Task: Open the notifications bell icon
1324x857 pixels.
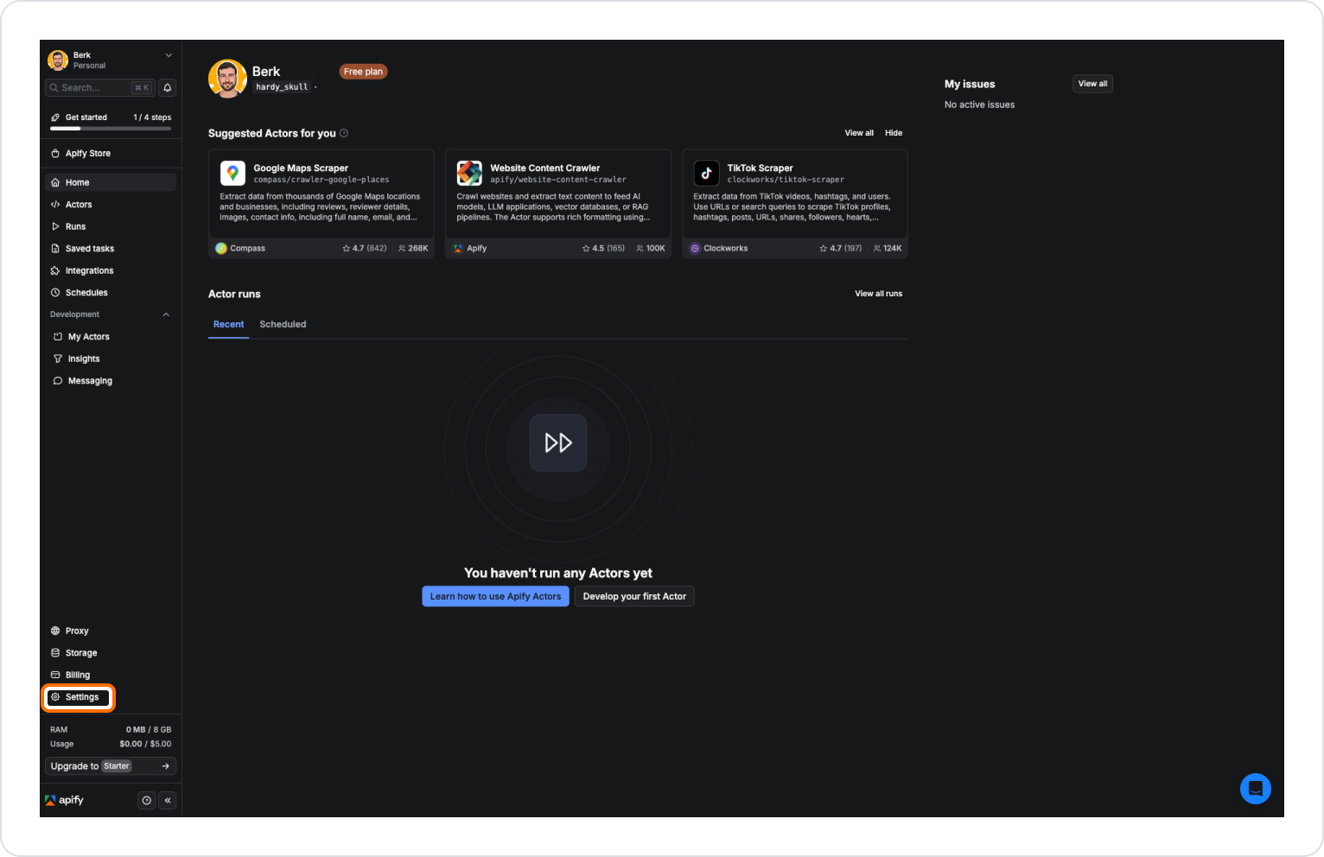Action: 168,87
